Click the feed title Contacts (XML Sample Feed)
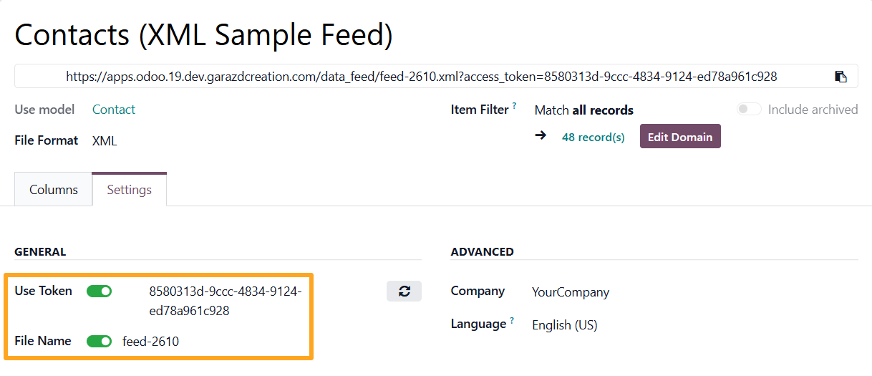This screenshot has height=376, width=872. pyautogui.click(x=203, y=34)
